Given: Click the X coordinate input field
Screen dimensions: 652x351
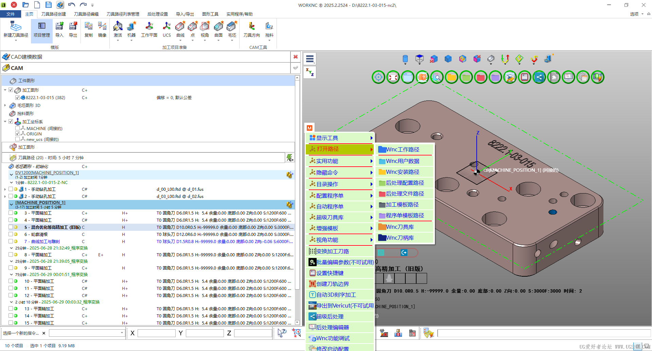Looking at the screenshot, I should pos(156,333).
